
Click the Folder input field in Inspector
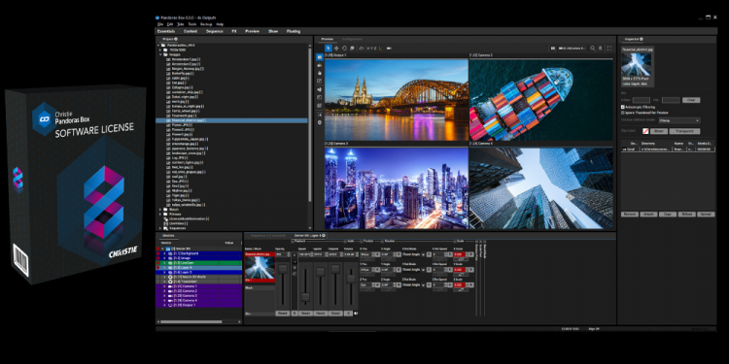(642, 100)
